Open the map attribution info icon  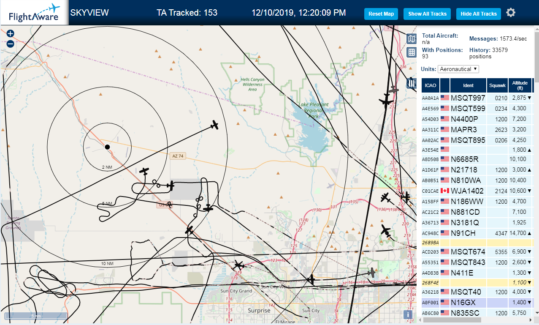408,314
